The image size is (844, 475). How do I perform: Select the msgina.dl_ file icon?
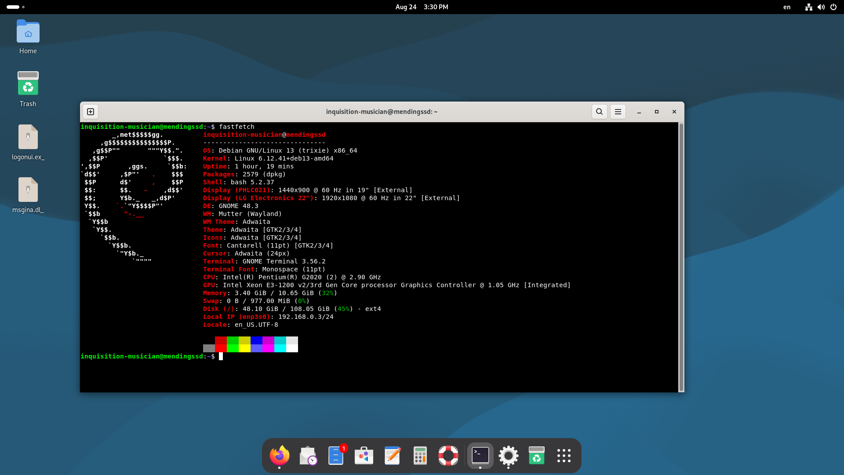28,195
